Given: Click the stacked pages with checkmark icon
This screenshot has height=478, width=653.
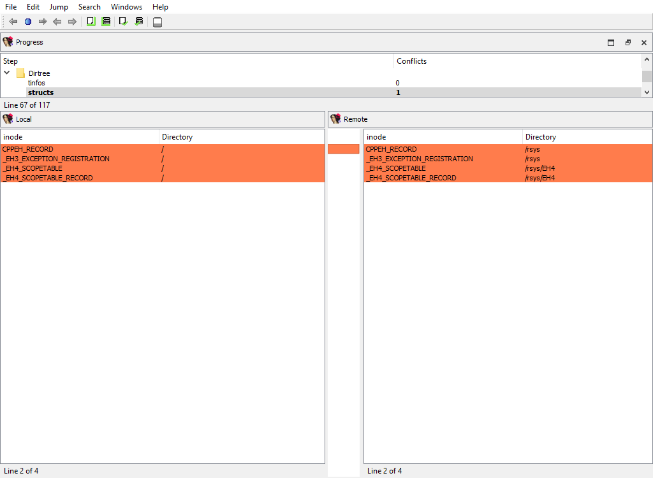Looking at the screenshot, I should pos(138,22).
